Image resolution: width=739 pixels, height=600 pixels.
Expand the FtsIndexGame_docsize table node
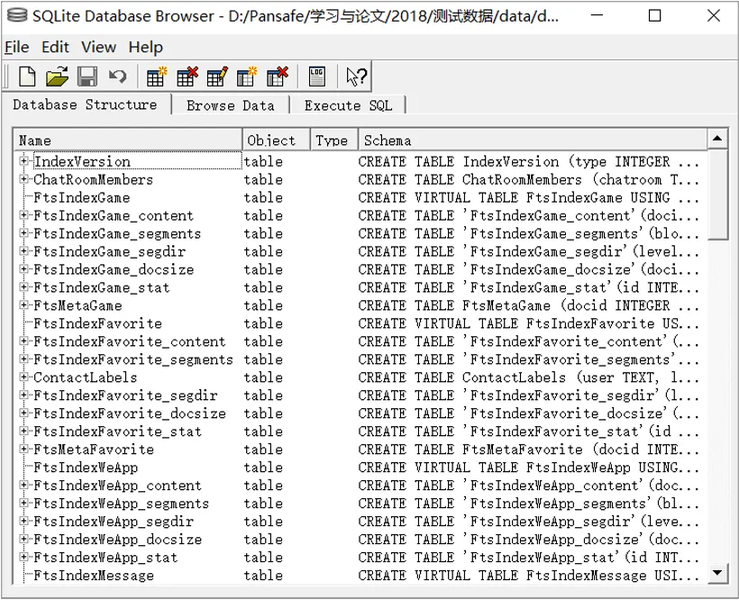[x=23, y=268]
